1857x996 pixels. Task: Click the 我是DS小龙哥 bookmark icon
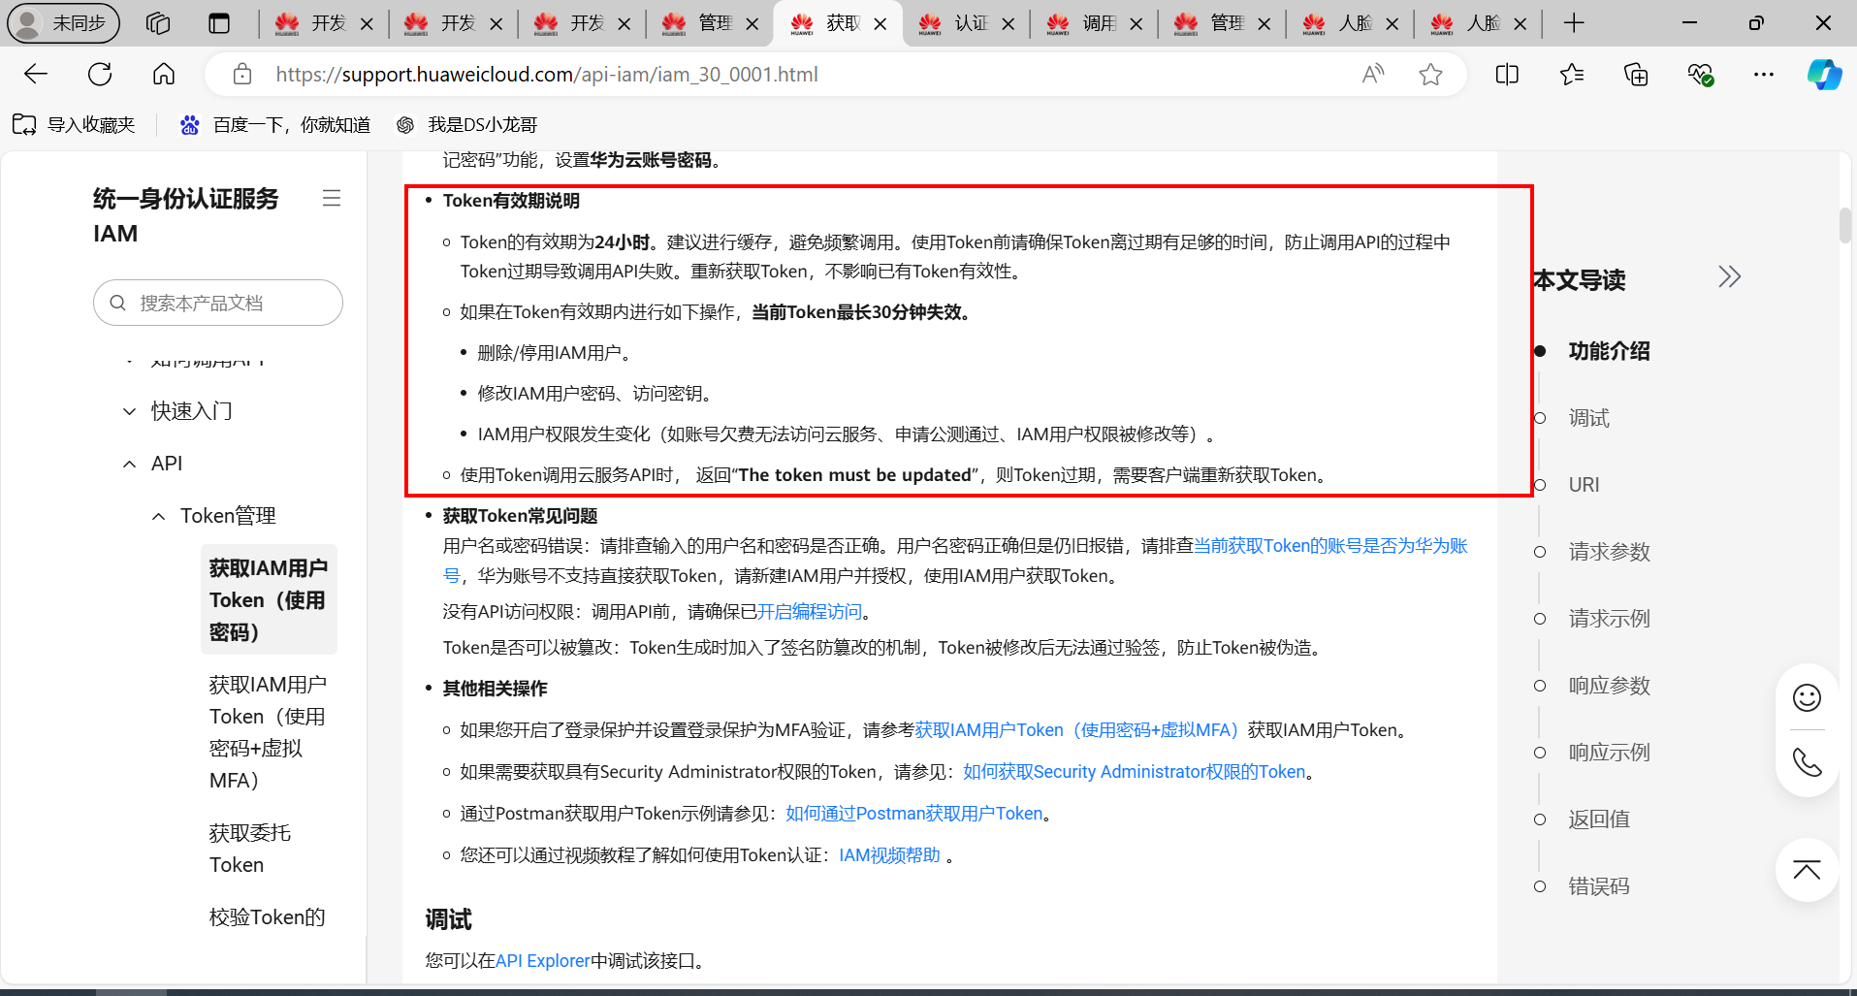pos(405,124)
